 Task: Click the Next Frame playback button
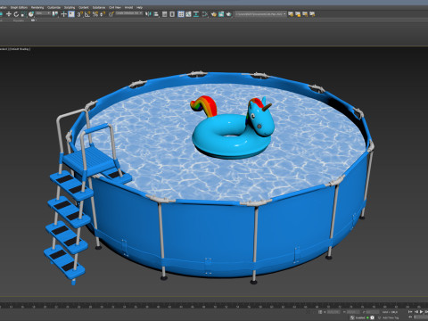click(426, 312)
